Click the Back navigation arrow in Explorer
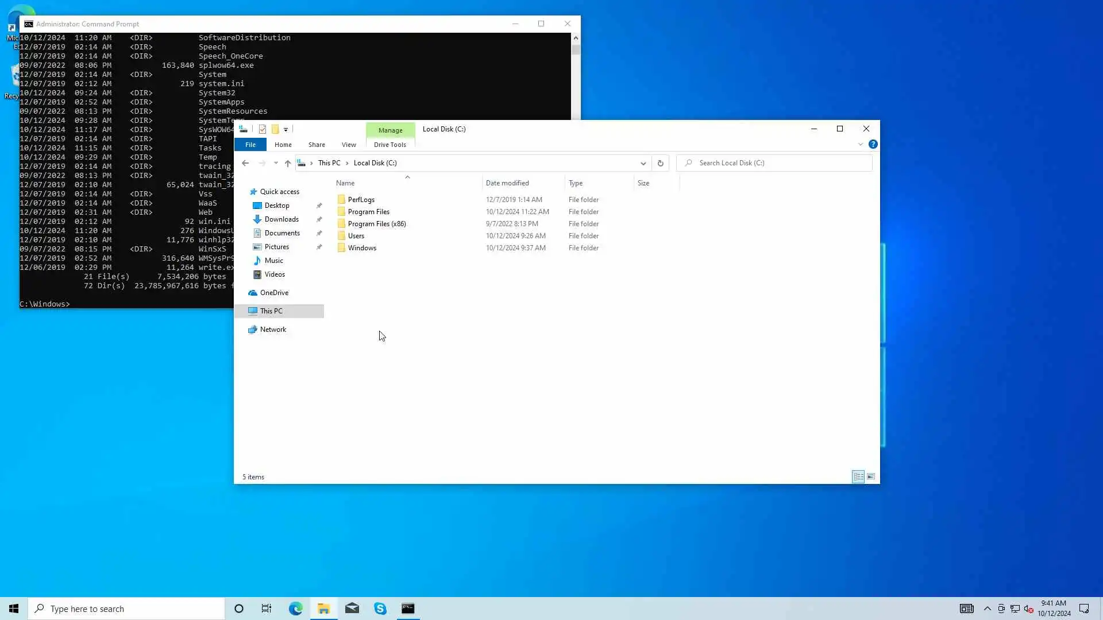1103x620 pixels. (245, 163)
